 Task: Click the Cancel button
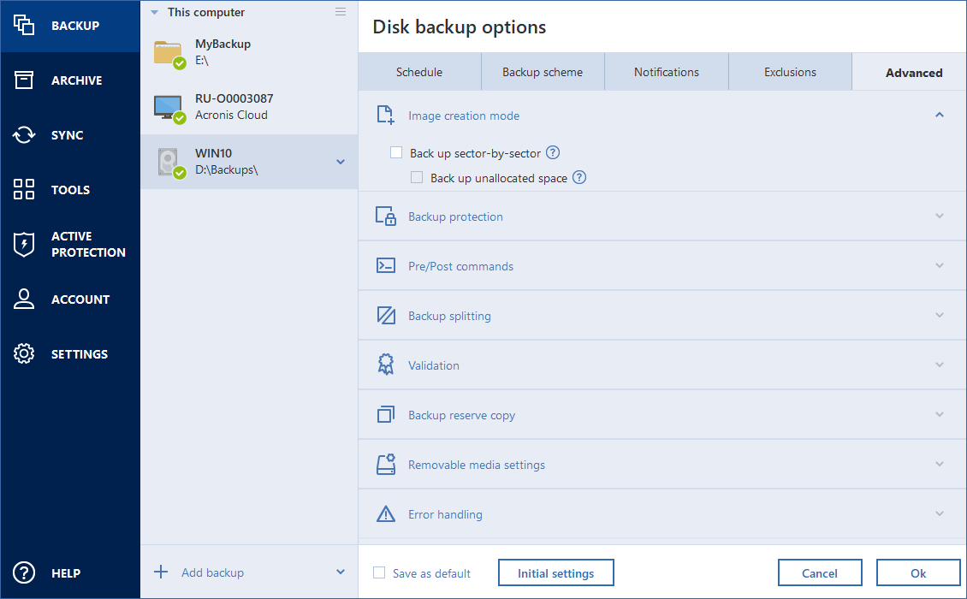pos(819,572)
